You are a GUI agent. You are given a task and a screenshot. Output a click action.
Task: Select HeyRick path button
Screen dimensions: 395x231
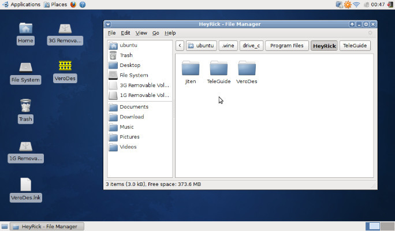click(324, 46)
